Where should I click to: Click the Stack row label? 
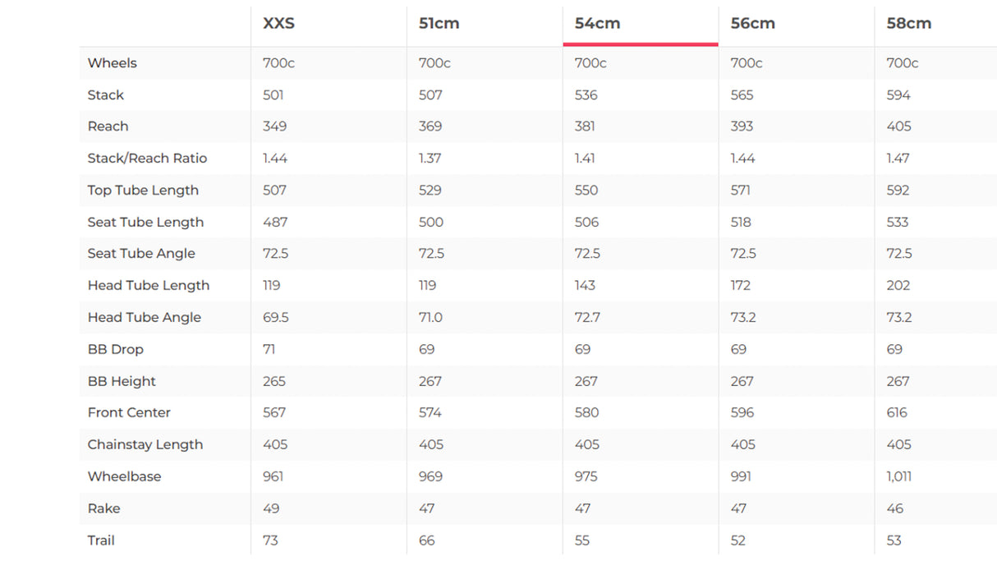[106, 95]
